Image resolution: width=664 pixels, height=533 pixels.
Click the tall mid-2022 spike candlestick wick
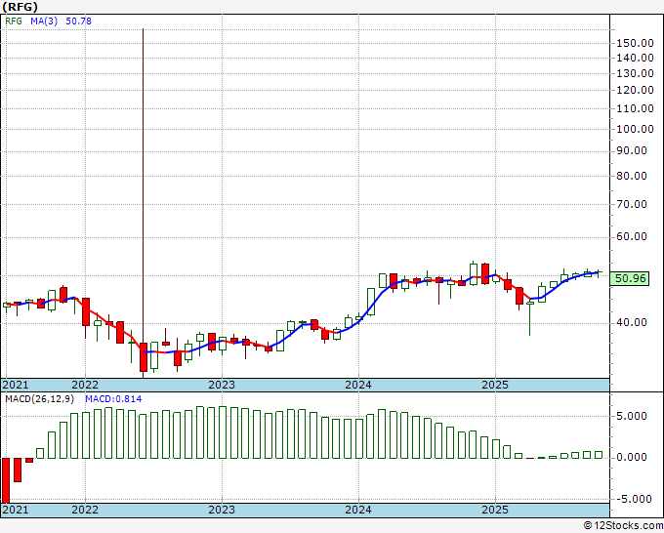[144, 185]
